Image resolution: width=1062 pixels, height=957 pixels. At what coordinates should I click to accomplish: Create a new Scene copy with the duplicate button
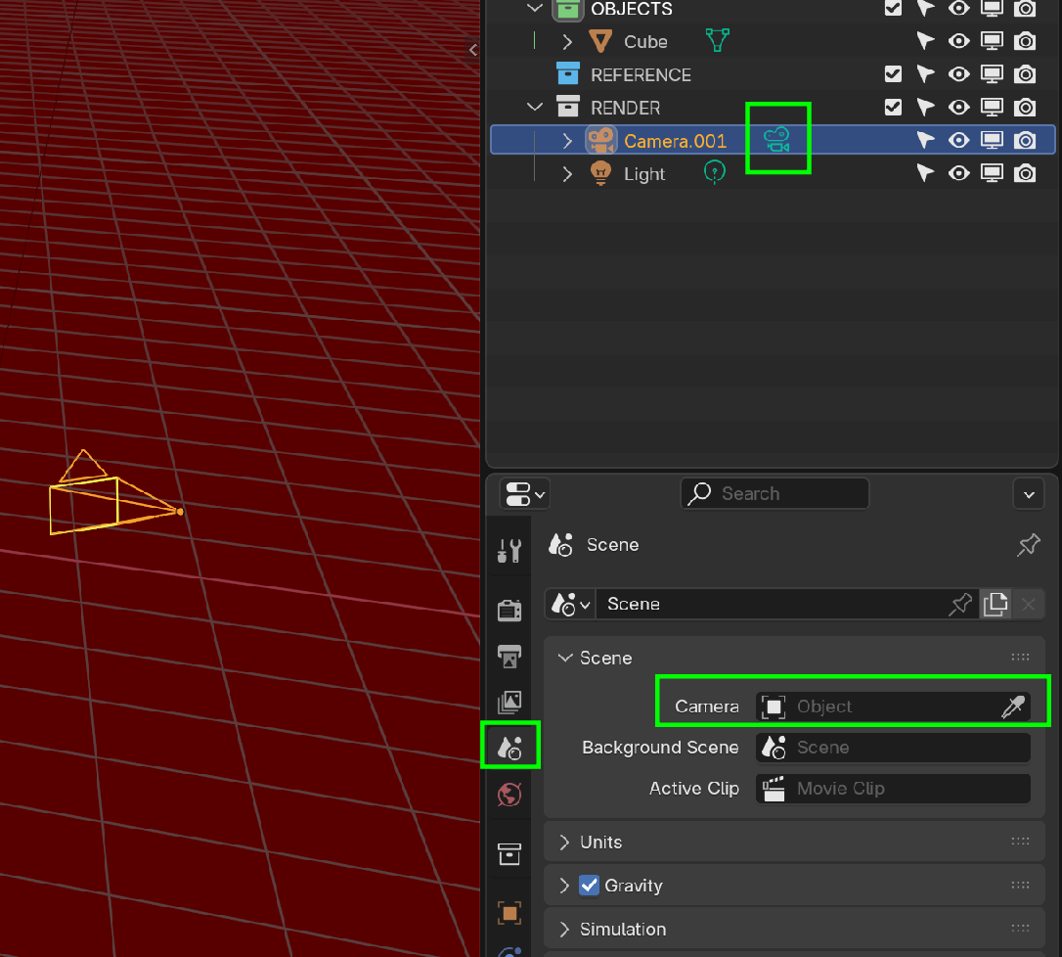tap(996, 604)
